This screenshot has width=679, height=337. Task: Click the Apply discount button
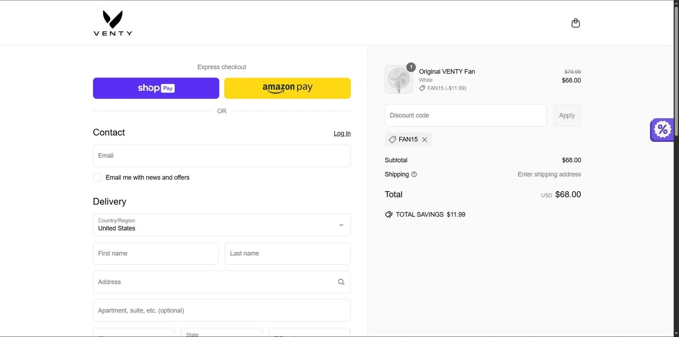pyautogui.click(x=567, y=115)
